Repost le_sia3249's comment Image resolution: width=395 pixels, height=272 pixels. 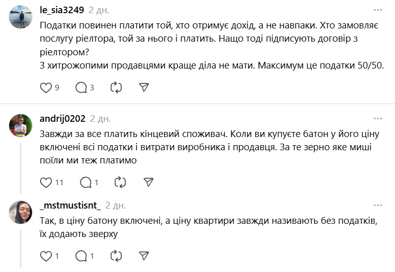coord(116,88)
